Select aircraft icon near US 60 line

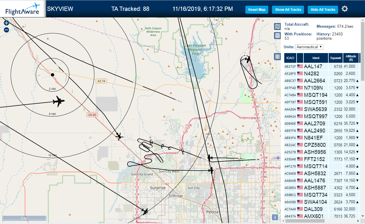pyautogui.click(x=119, y=136)
